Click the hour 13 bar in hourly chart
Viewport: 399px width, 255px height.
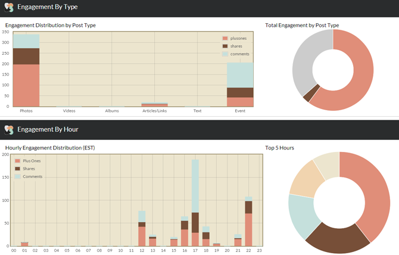[152, 241]
